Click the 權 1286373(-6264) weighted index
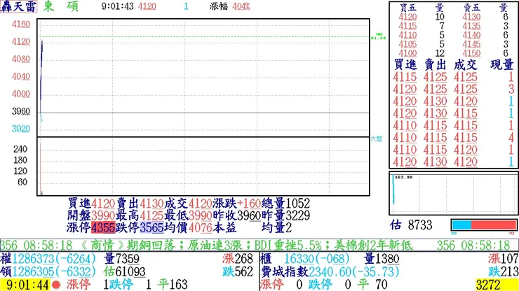The height and width of the screenshot is (291, 519). 48,258
